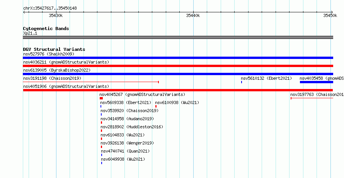344x178 pixels.
Task: Click the red line under nsv3197763
Action: tap(312, 98)
